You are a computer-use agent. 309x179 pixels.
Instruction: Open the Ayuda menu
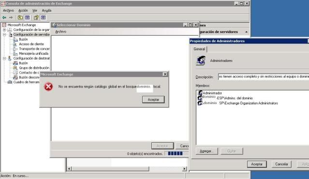pos(46,11)
